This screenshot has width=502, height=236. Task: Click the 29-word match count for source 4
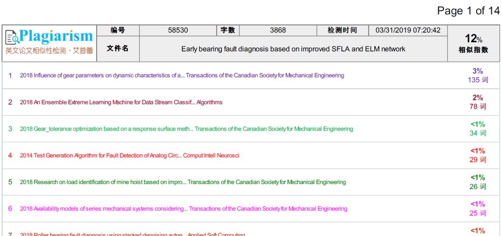tap(477, 160)
